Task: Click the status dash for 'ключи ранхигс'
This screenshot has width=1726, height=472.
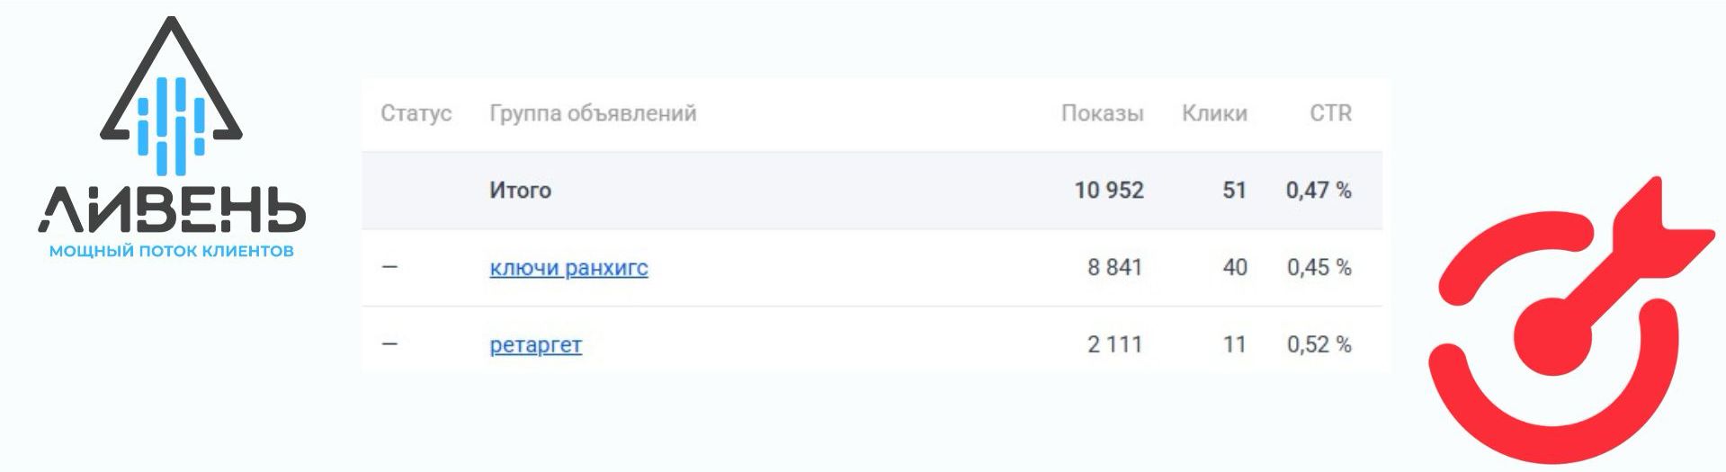Action: [389, 267]
